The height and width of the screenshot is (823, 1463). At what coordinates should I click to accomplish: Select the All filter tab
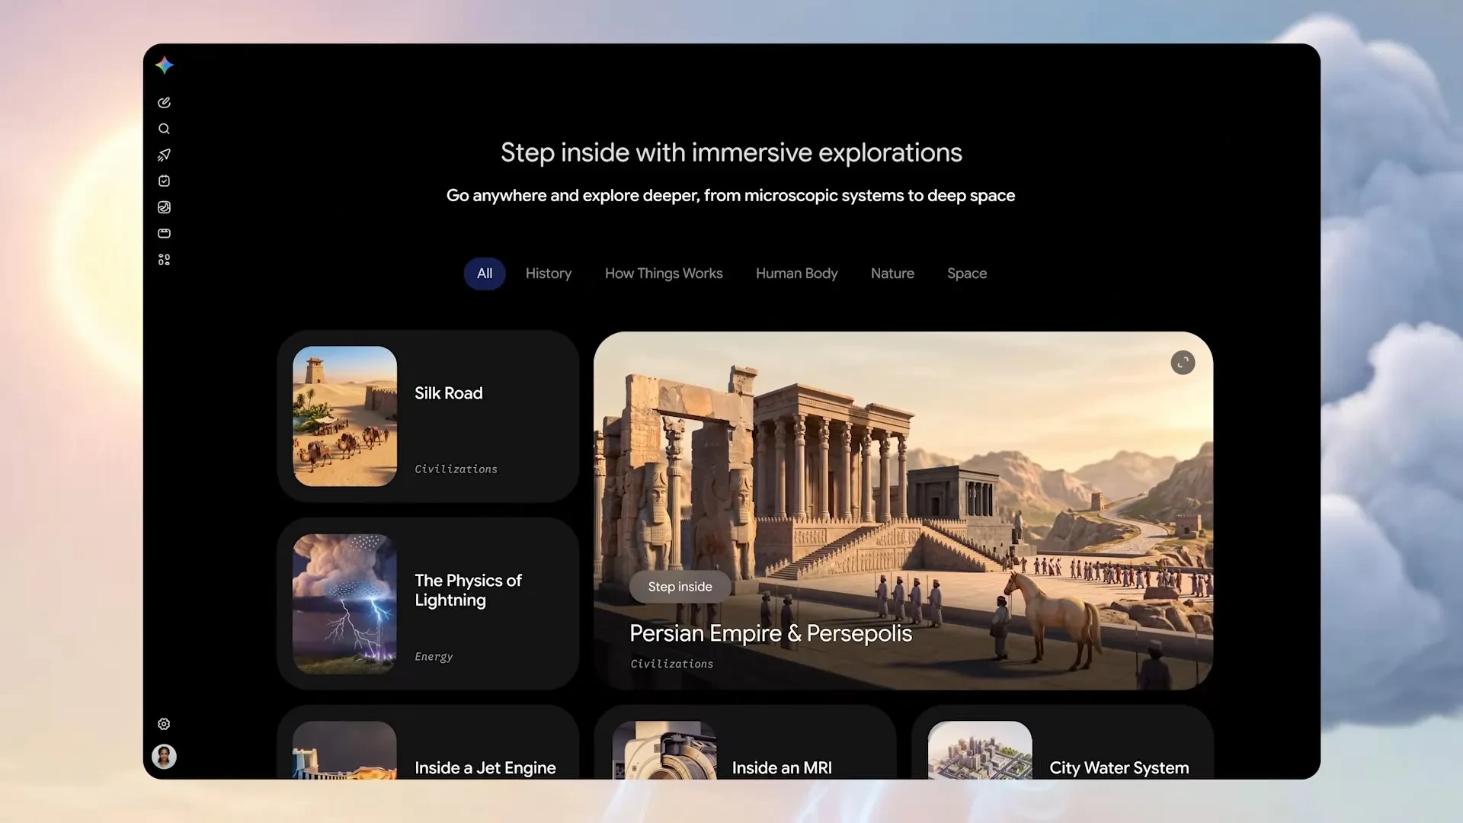tap(485, 274)
